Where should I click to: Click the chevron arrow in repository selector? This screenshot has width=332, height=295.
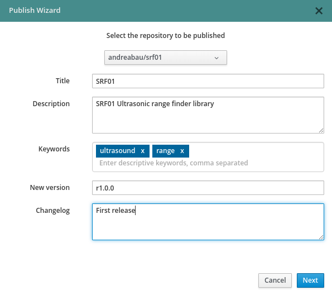(216, 58)
